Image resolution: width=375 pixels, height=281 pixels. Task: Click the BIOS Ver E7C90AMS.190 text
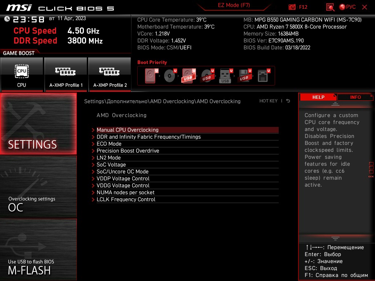[274, 41]
